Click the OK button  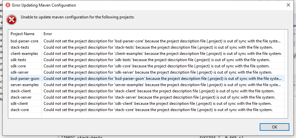click(274, 127)
